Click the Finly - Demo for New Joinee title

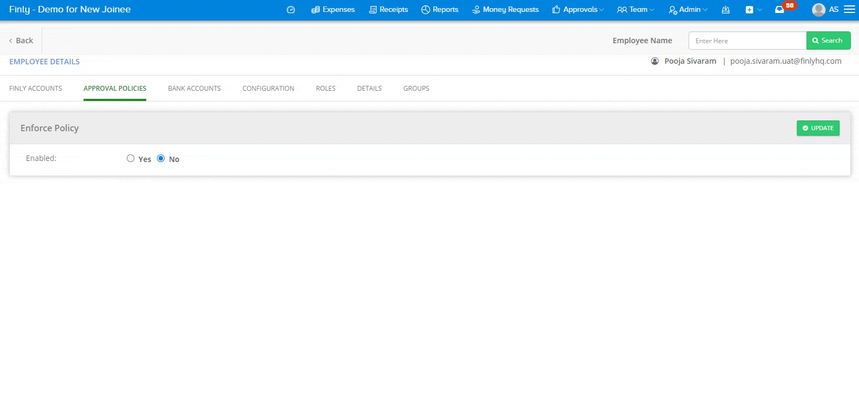pos(70,10)
